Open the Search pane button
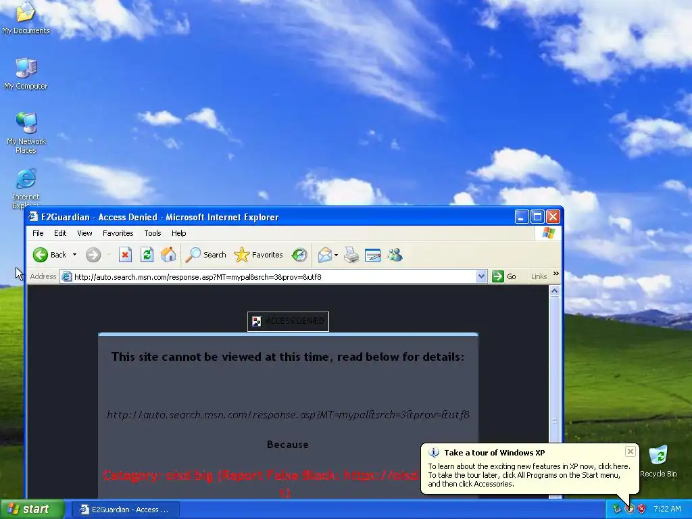692x519 pixels. 205,255
